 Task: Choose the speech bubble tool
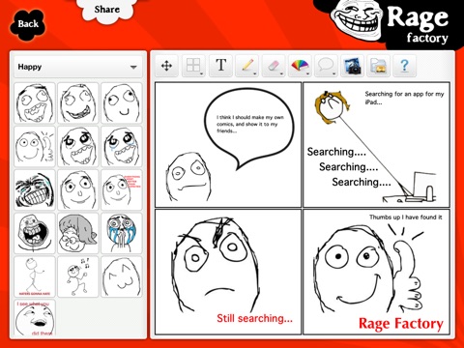(326, 66)
